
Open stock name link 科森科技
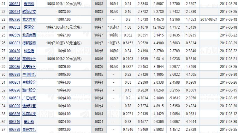point(29,114)
